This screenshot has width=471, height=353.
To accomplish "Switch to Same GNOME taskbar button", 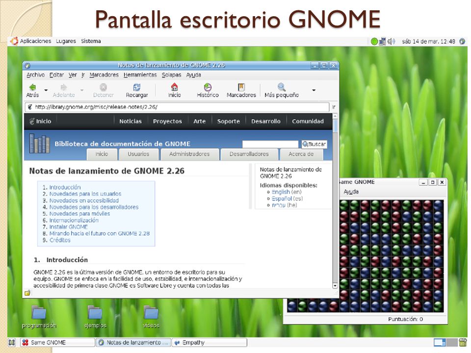I will pos(58,342).
